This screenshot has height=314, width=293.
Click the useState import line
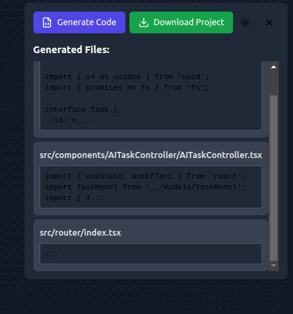[145, 176]
